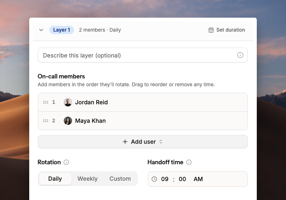Viewport: 286px width, 200px height.
Task: Click the AM period in Handoff time
Action: click(x=198, y=179)
